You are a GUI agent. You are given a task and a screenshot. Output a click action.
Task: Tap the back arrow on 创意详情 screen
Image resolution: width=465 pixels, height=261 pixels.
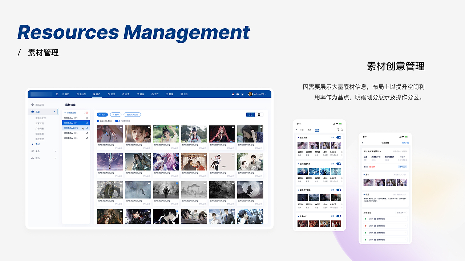tap(363, 143)
